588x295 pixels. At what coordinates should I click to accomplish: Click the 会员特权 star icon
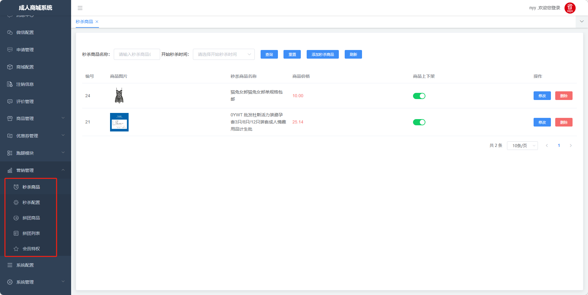pos(16,249)
